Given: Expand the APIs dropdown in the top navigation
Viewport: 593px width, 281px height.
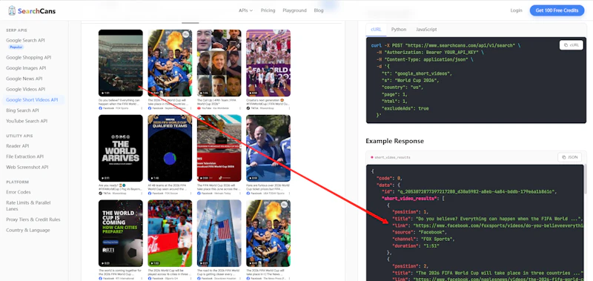Looking at the screenshot, I should pos(245,10).
